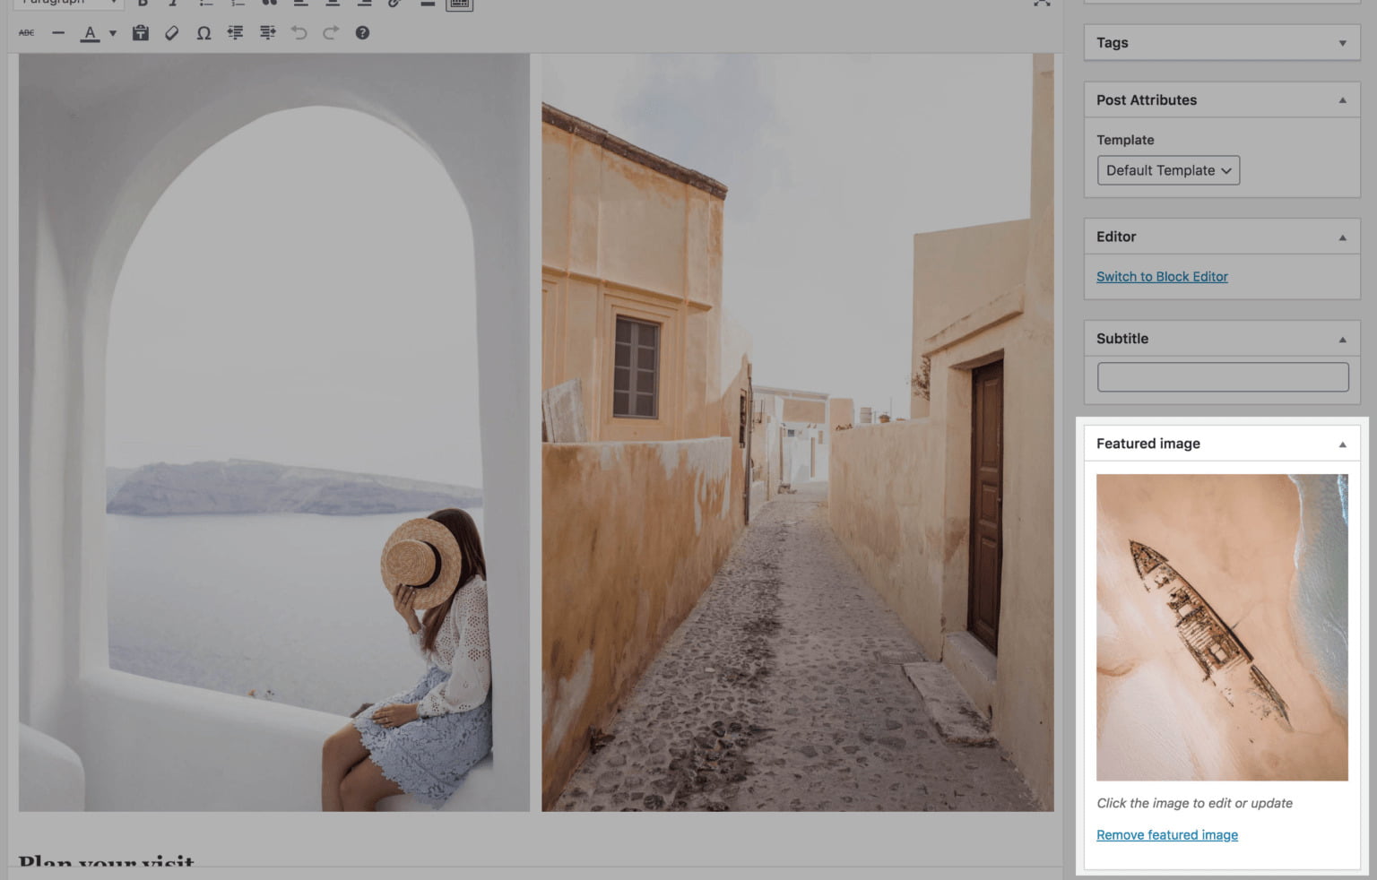1377x880 pixels.
Task: Apply strikethrough formatting
Action: click(x=27, y=33)
